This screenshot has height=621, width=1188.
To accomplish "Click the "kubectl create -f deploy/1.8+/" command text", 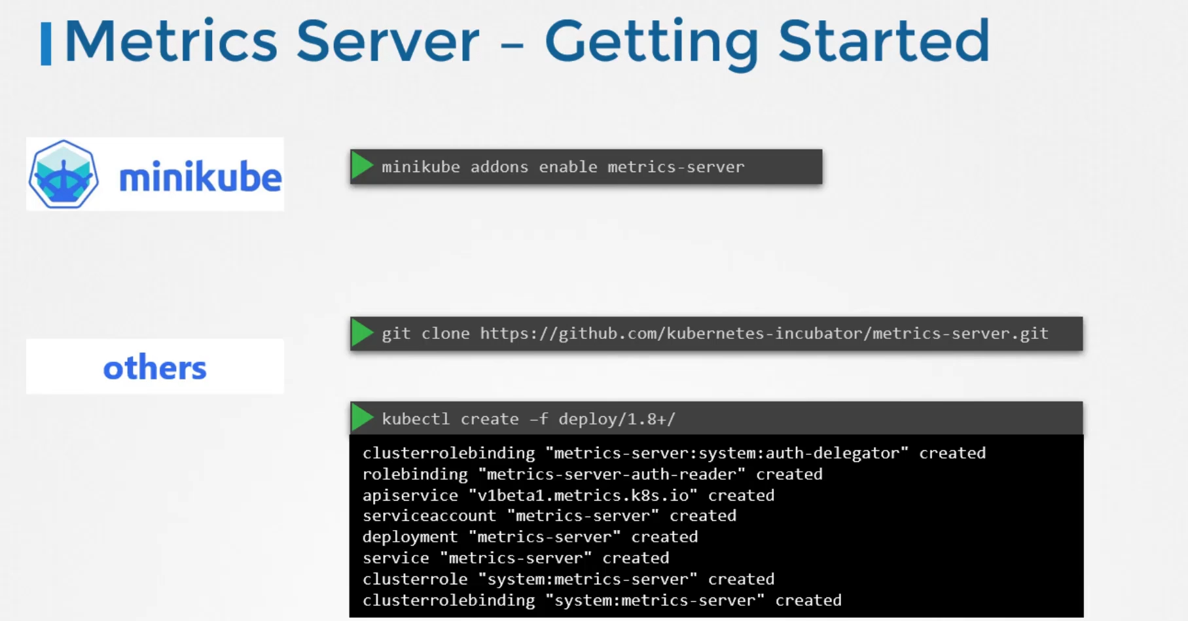I will click(528, 419).
